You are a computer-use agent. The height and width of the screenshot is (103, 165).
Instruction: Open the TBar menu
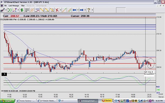[x=23, y=6]
